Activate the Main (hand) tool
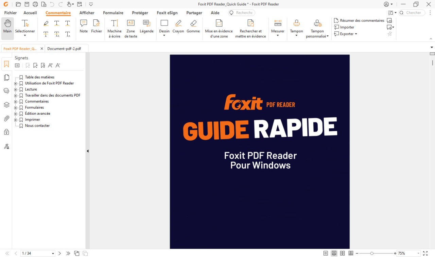 7,26
